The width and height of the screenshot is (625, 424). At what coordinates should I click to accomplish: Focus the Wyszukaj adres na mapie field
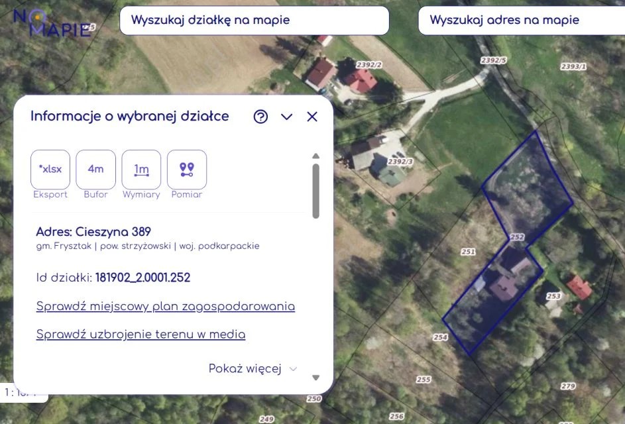pyautogui.click(x=522, y=21)
